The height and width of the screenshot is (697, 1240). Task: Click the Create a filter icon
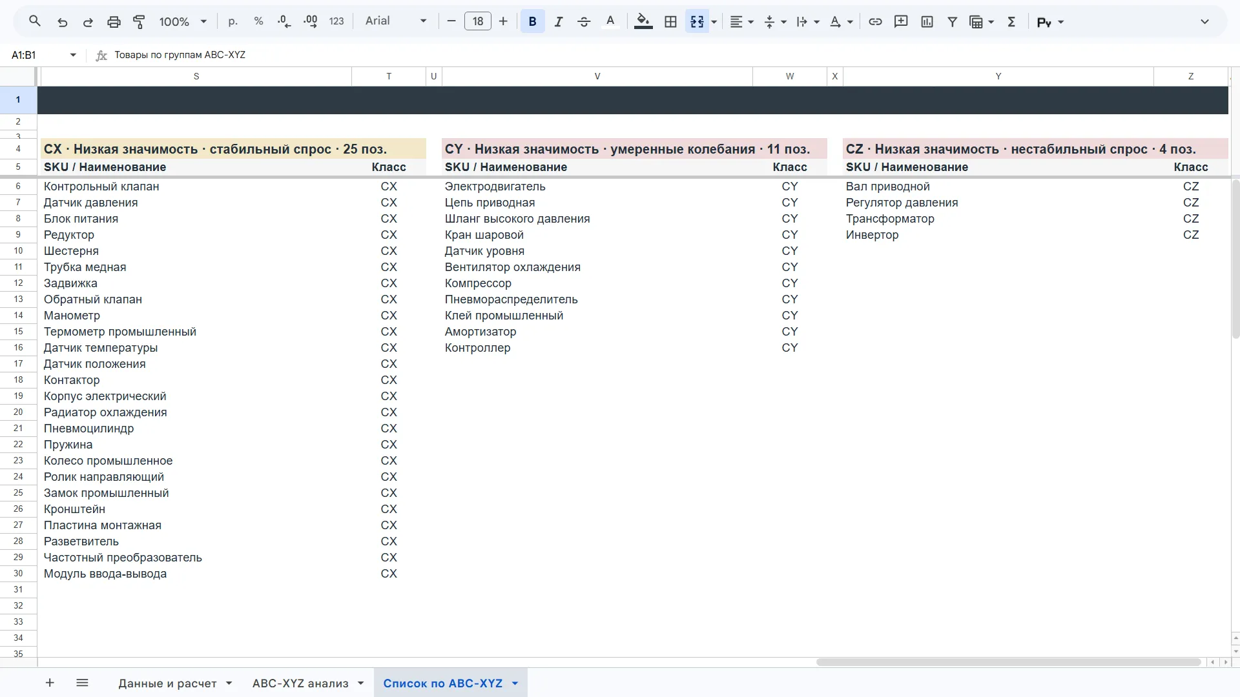tap(952, 21)
